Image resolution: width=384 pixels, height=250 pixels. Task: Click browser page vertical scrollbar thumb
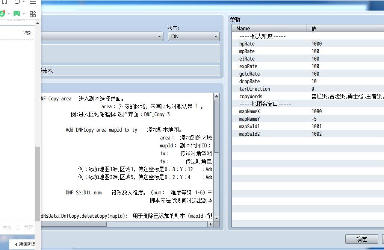pos(38,184)
